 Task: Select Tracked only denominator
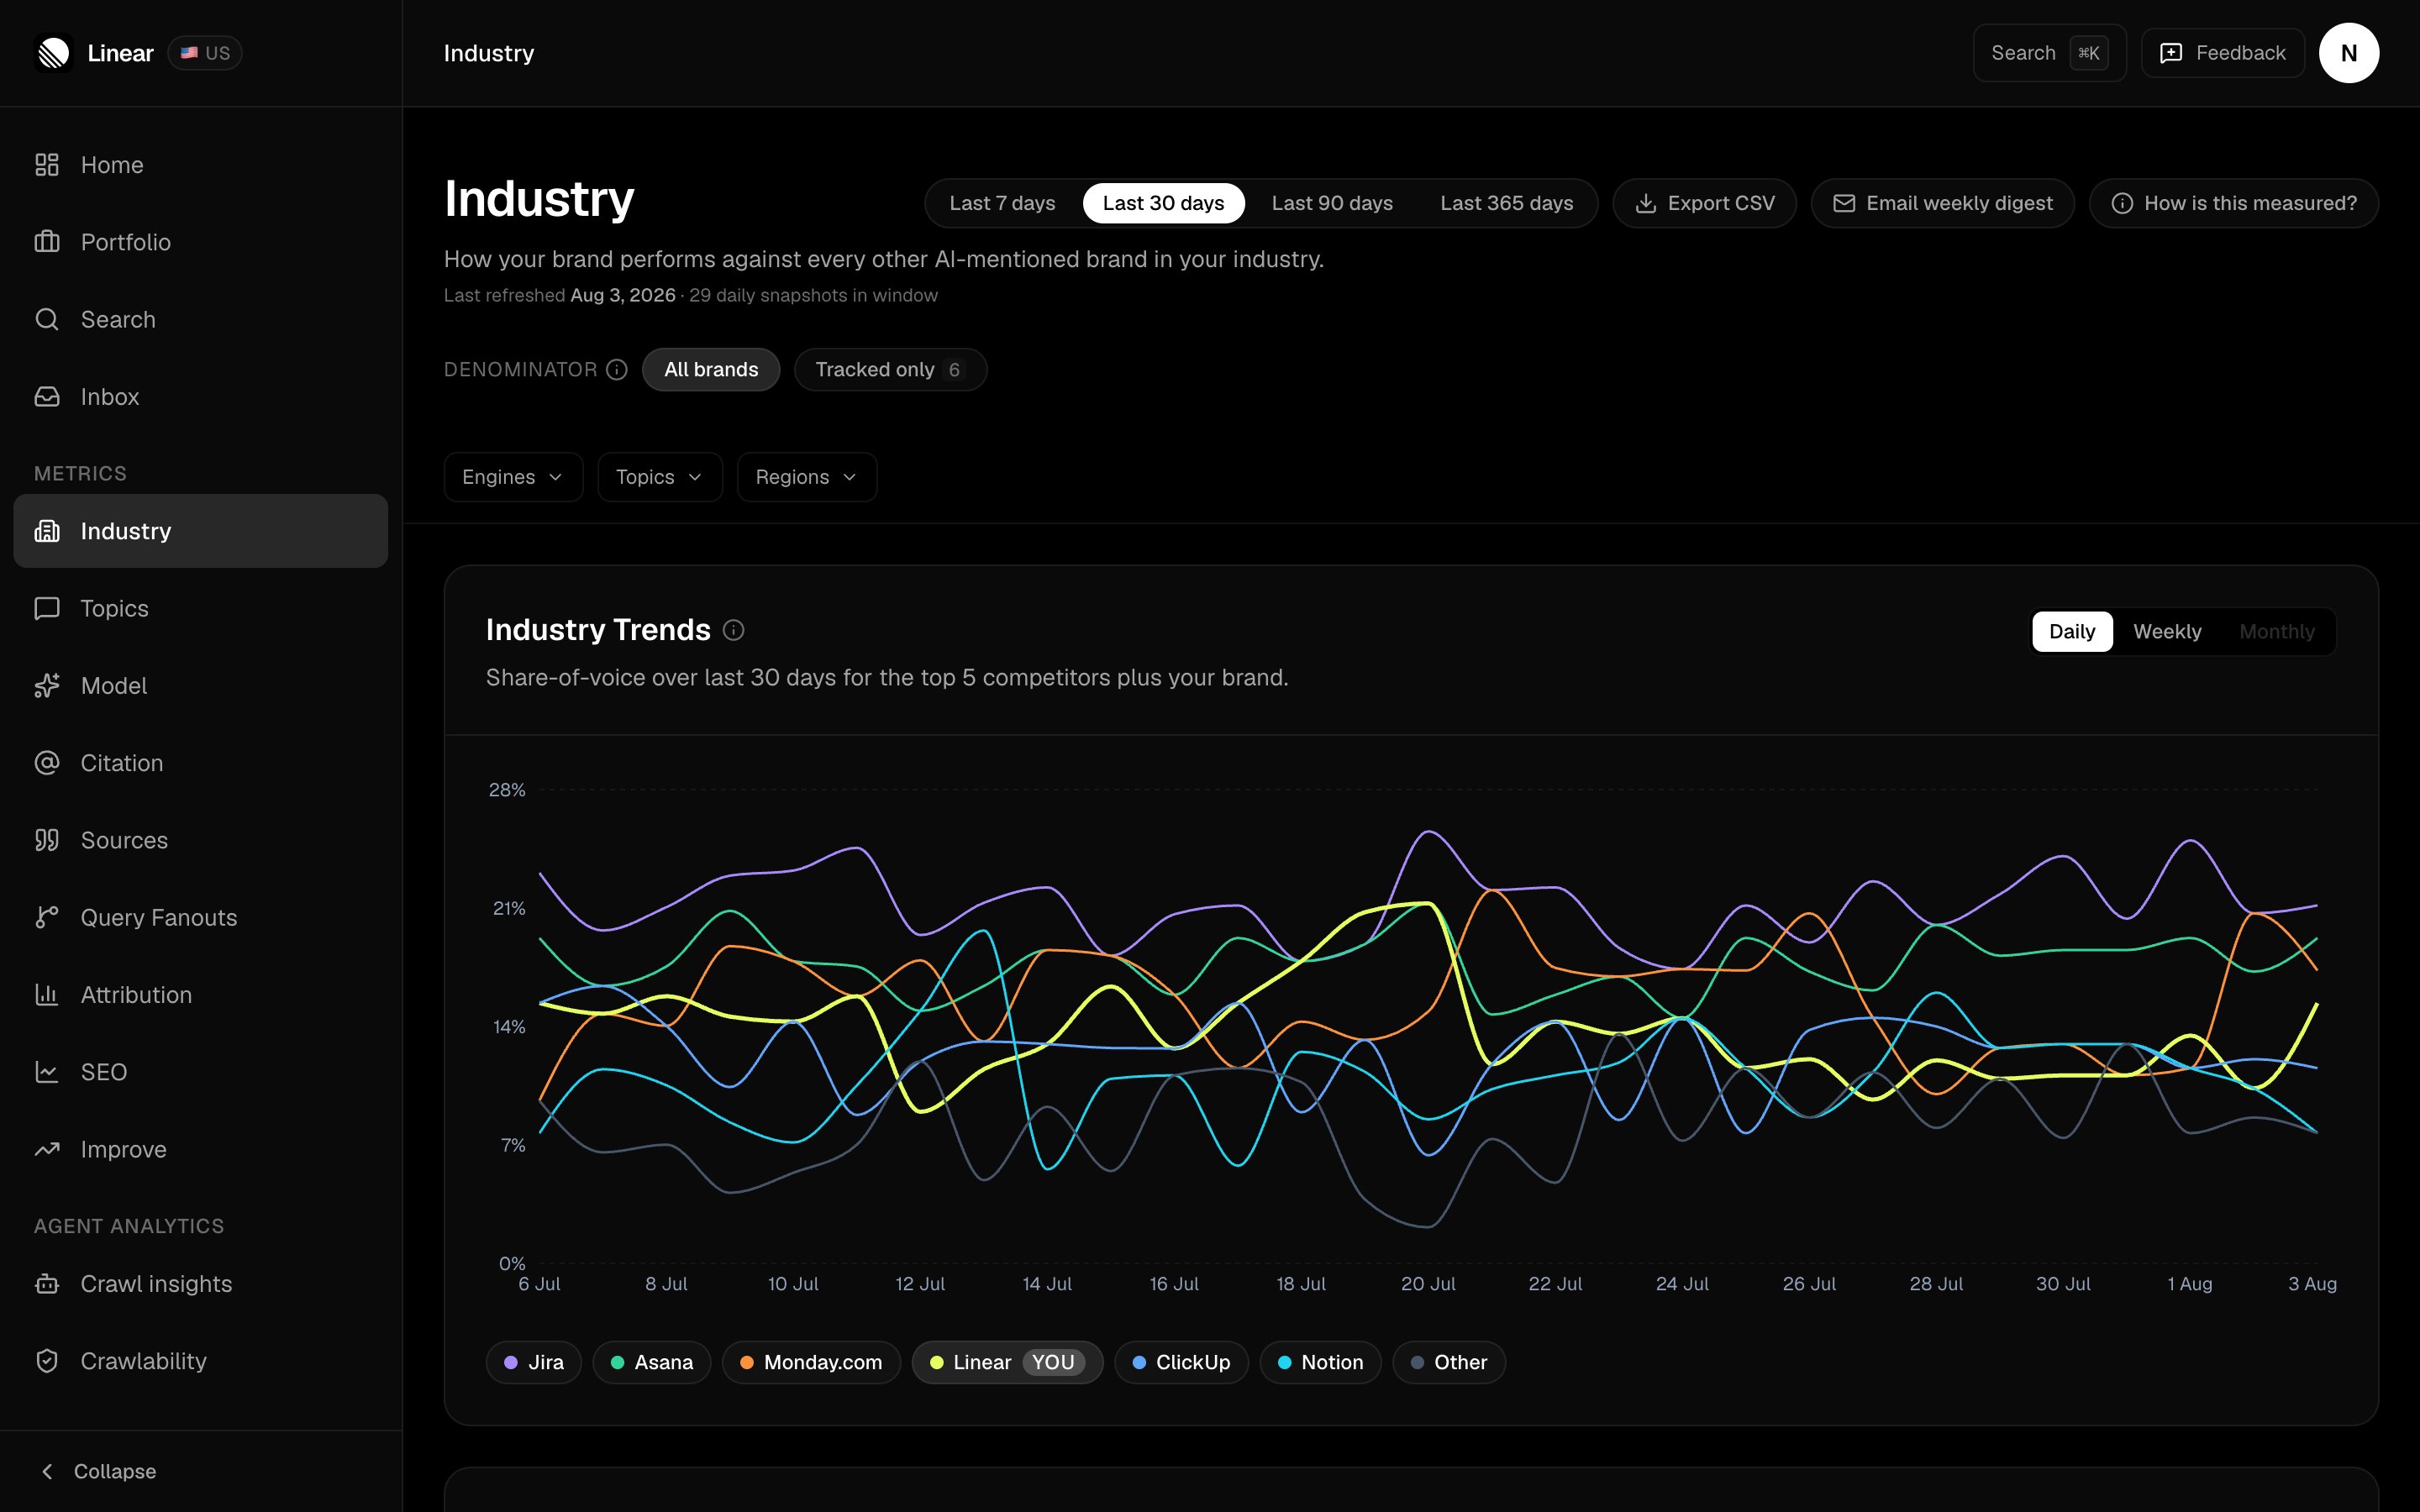pyautogui.click(x=890, y=370)
